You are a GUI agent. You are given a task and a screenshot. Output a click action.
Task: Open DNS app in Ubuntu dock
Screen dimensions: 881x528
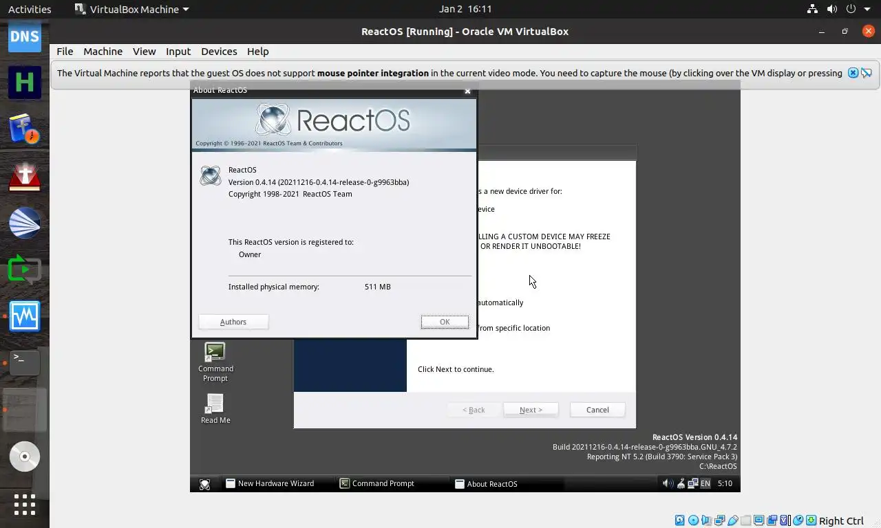tap(25, 36)
